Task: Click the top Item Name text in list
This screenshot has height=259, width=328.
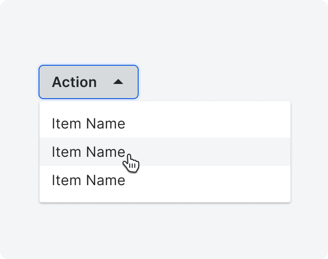Action: pyautogui.click(x=88, y=123)
